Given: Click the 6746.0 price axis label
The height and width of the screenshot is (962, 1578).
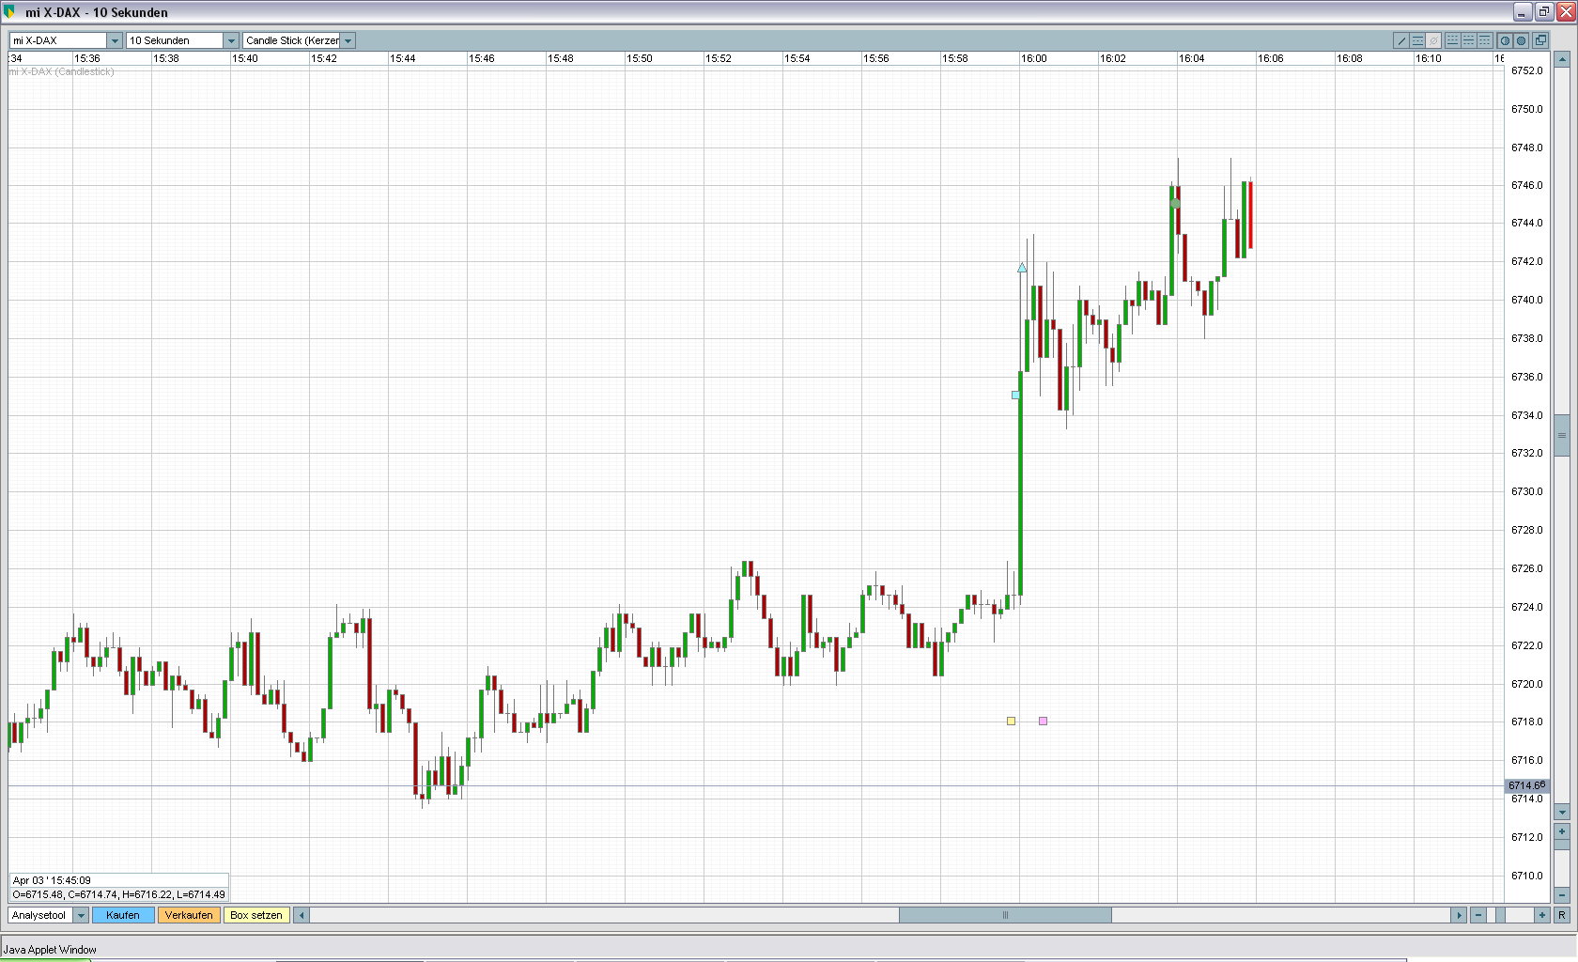Looking at the screenshot, I should 1526,185.
